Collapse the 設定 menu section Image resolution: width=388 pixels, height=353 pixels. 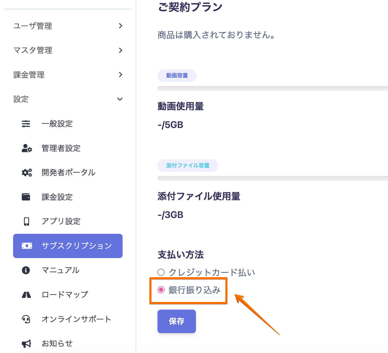coord(120,99)
